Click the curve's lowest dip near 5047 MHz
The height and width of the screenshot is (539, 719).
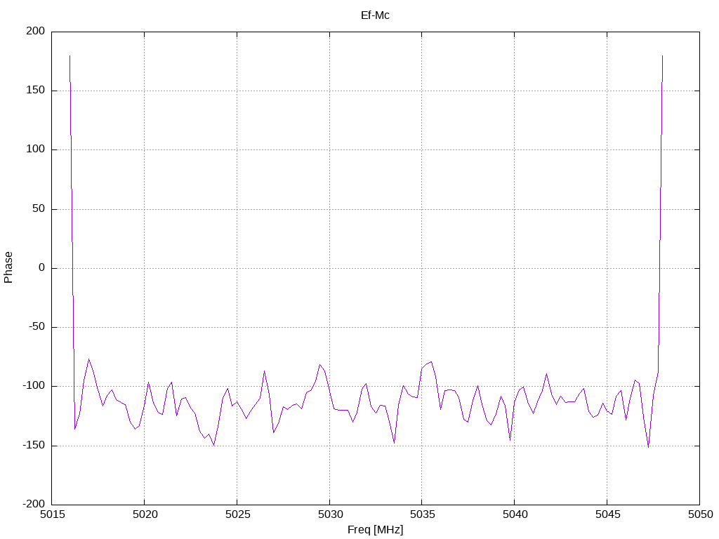(x=648, y=446)
